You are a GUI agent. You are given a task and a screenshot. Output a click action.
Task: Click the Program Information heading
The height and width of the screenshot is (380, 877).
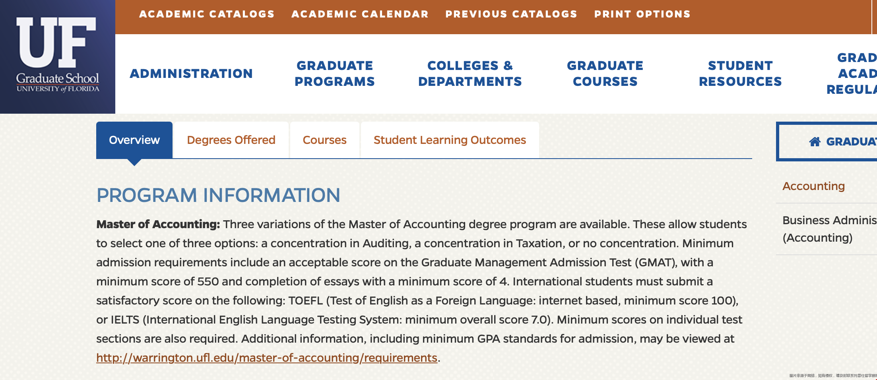pos(218,195)
